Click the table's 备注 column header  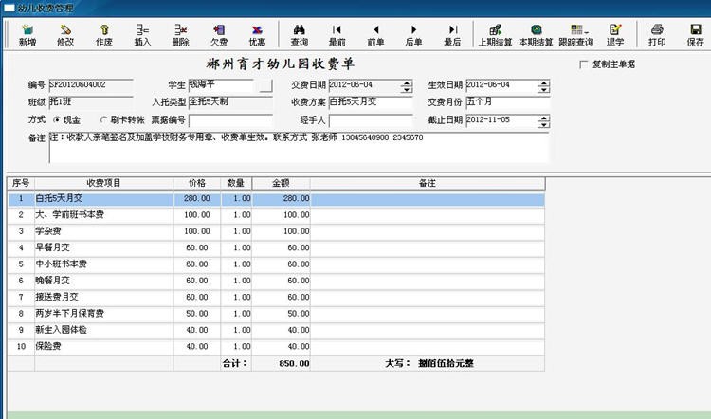[x=428, y=183]
